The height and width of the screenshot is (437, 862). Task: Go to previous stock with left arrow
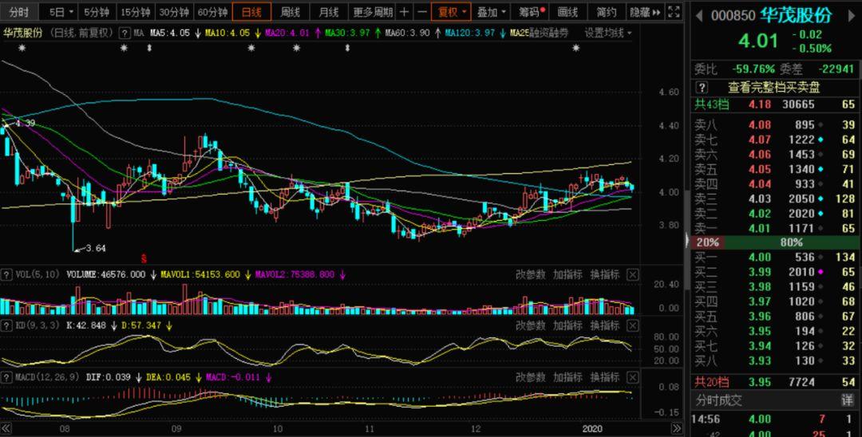(x=698, y=15)
